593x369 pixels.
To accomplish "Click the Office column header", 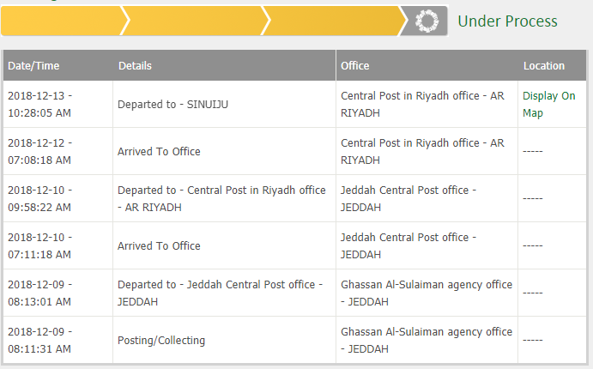I will coord(354,66).
